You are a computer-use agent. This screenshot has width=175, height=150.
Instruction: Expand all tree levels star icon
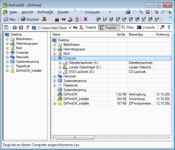[x=157, y=19]
